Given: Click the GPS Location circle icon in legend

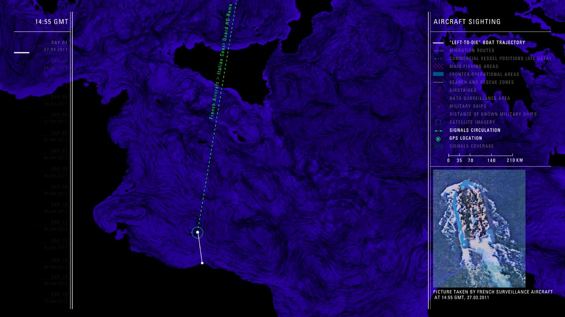Looking at the screenshot, I should click(x=438, y=138).
